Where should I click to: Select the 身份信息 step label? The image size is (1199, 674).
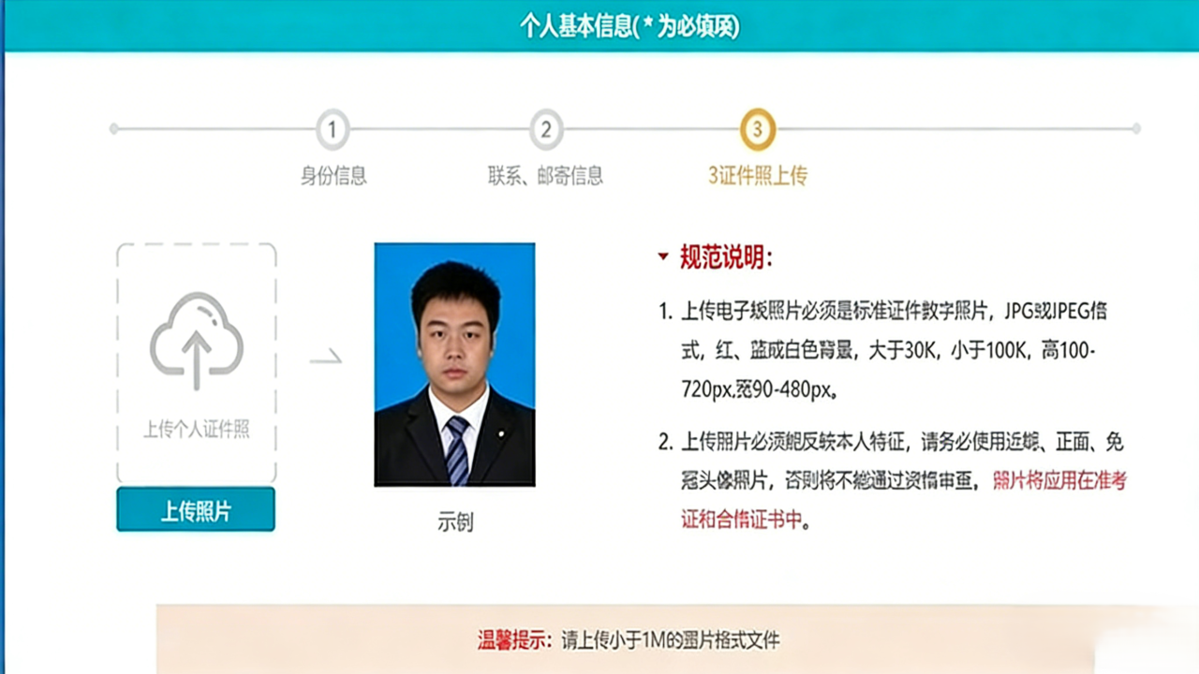click(x=333, y=176)
